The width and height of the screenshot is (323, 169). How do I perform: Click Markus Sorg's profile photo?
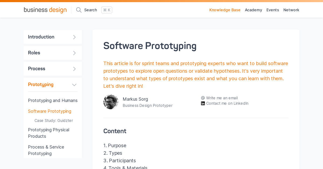pos(111,101)
